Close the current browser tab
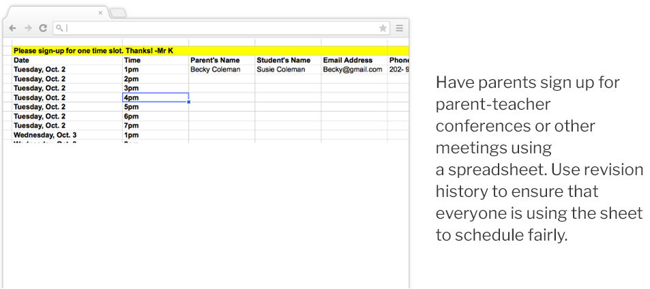This screenshot has width=650, height=289. click(x=100, y=13)
